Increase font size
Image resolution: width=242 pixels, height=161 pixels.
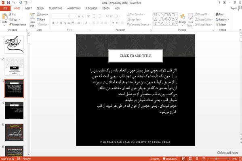pyautogui.click(x=79, y=16)
